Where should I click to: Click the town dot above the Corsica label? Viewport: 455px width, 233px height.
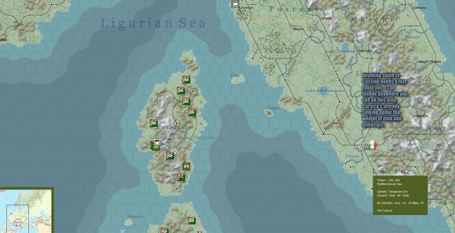pyautogui.click(x=177, y=124)
